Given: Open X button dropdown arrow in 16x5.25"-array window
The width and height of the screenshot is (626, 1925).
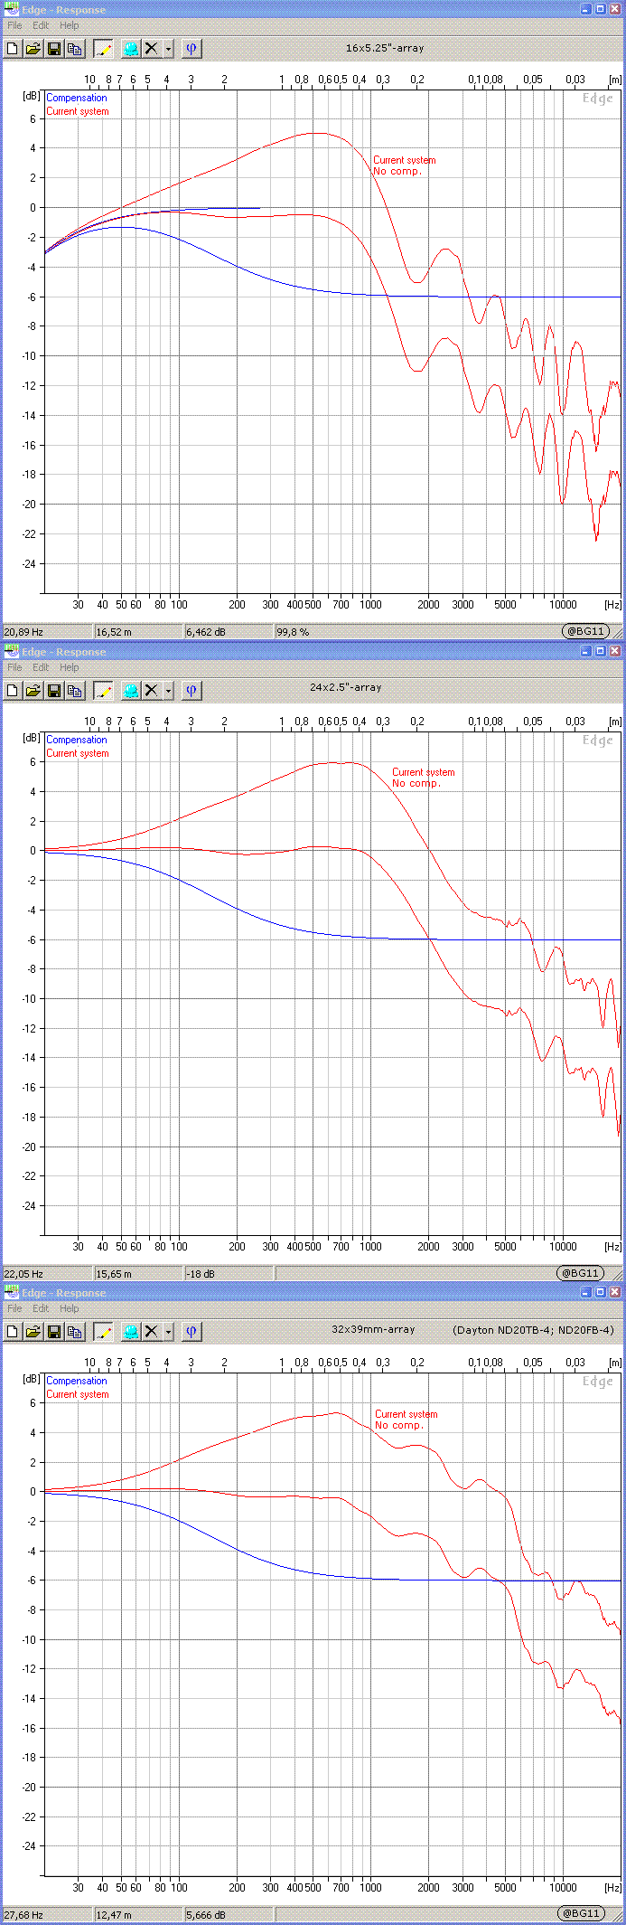Looking at the screenshot, I should (x=168, y=49).
